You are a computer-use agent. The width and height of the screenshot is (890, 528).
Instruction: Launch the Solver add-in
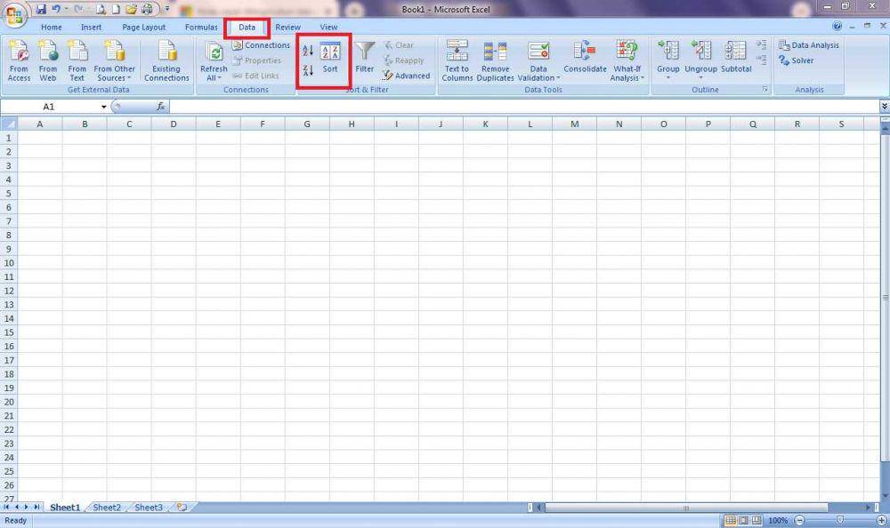(796, 60)
